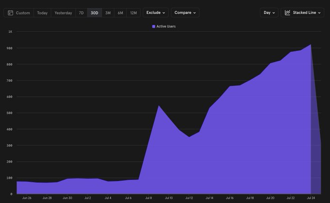Click the 900 y-axis label
The height and width of the screenshot is (203, 330).
point(10,48)
